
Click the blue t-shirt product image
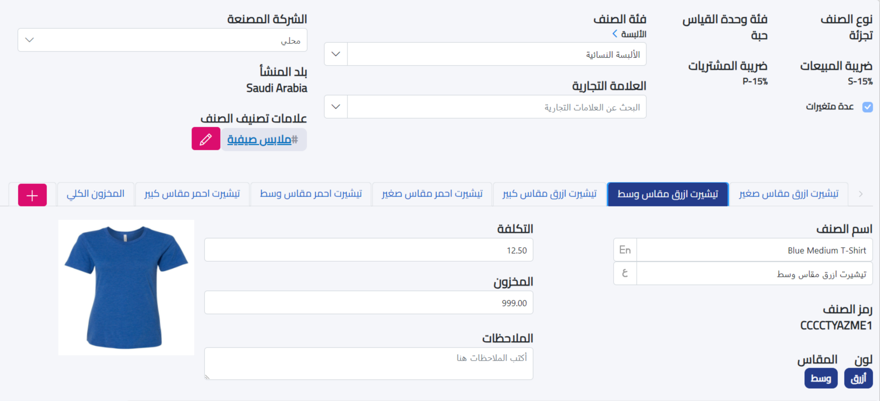tap(126, 287)
